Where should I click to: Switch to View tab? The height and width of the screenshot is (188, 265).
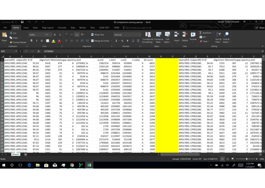point(92,28)
